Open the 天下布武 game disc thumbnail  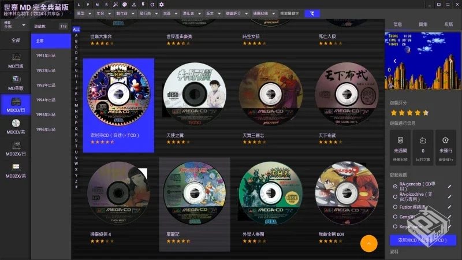[x=347, y=94]
